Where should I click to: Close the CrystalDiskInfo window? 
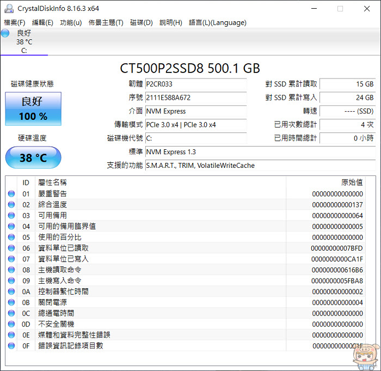(367, 9)
